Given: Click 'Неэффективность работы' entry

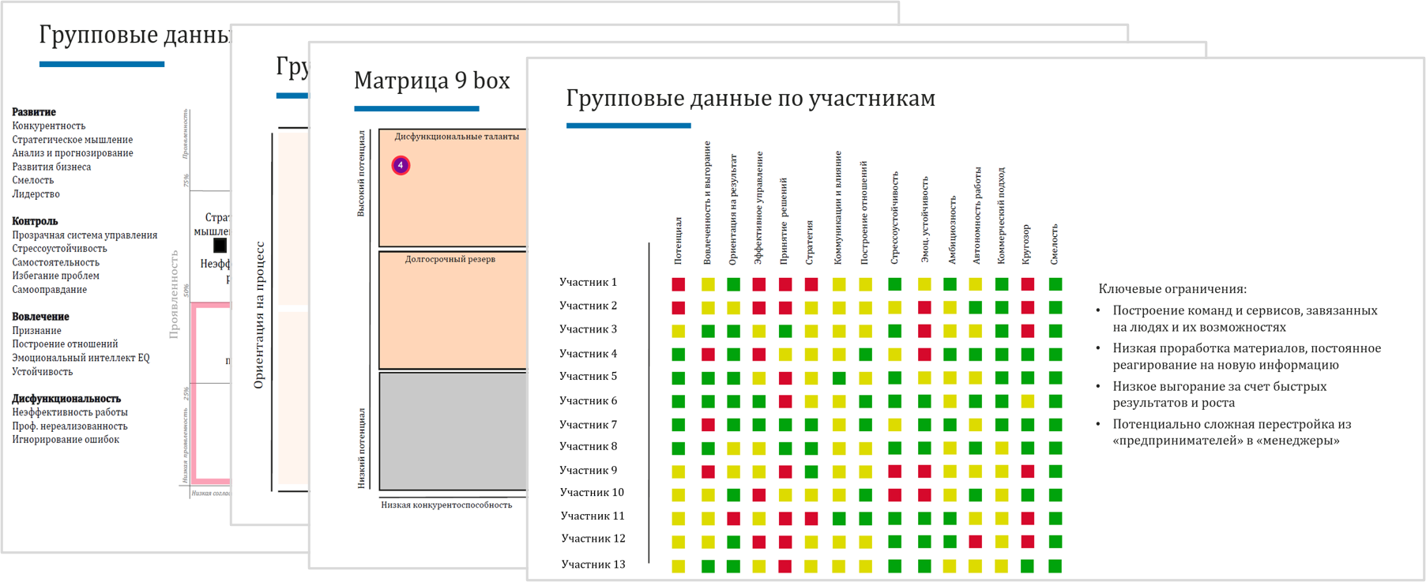Looking at the screenshot, I should click(70, 412).
